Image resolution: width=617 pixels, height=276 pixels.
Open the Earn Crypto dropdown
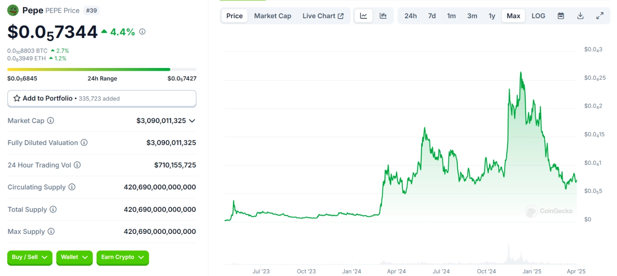123,257
